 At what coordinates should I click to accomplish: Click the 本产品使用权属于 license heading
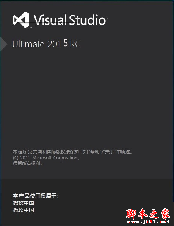pos(36,196)
